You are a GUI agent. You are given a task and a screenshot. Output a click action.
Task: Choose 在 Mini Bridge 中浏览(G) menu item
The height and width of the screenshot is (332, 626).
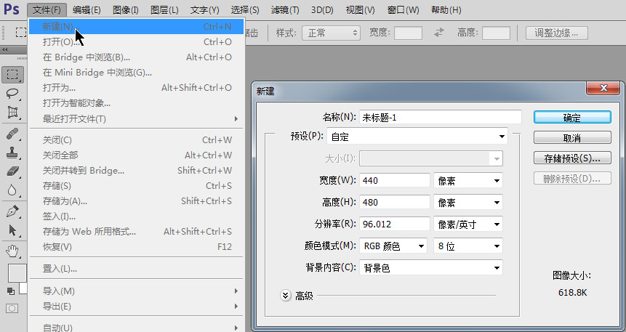[x=136, y=73]
